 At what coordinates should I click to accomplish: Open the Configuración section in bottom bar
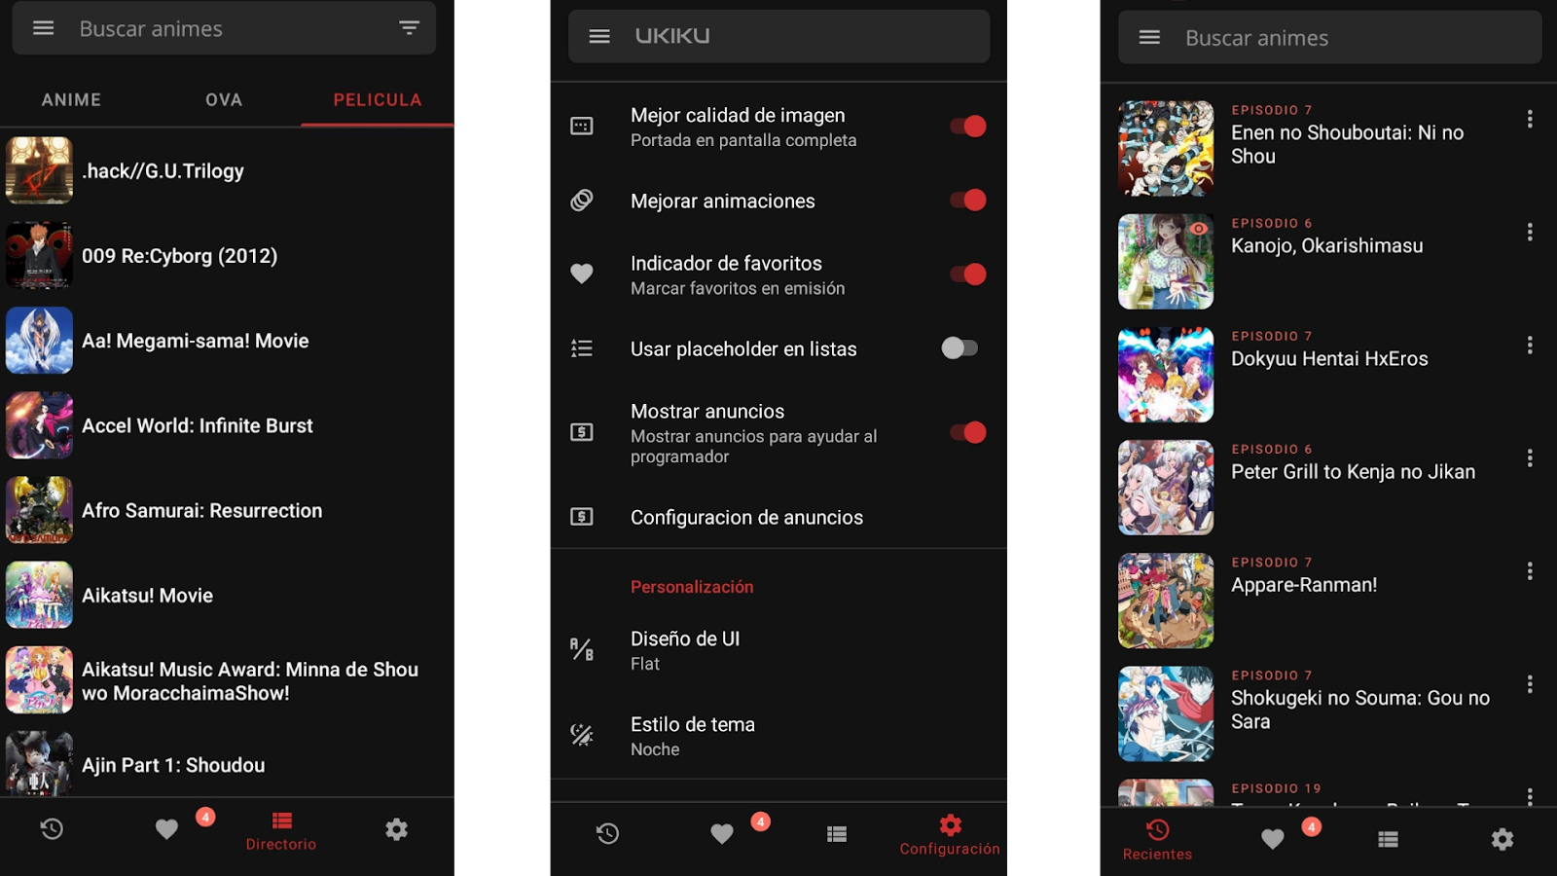[949, 832]
